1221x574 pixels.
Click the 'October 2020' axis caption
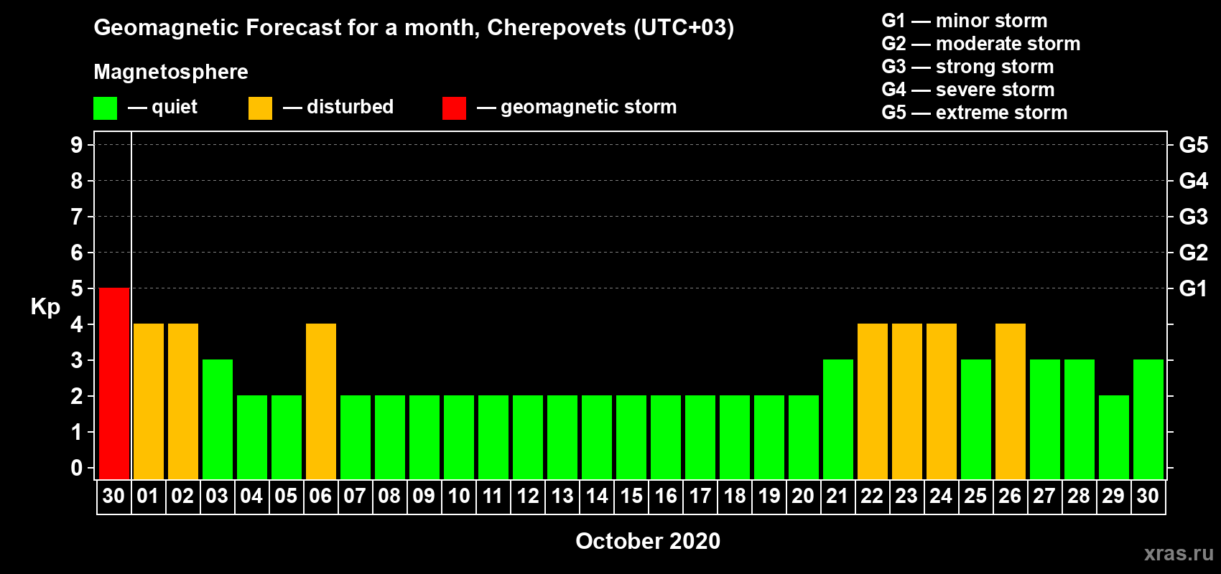[648, 541]
